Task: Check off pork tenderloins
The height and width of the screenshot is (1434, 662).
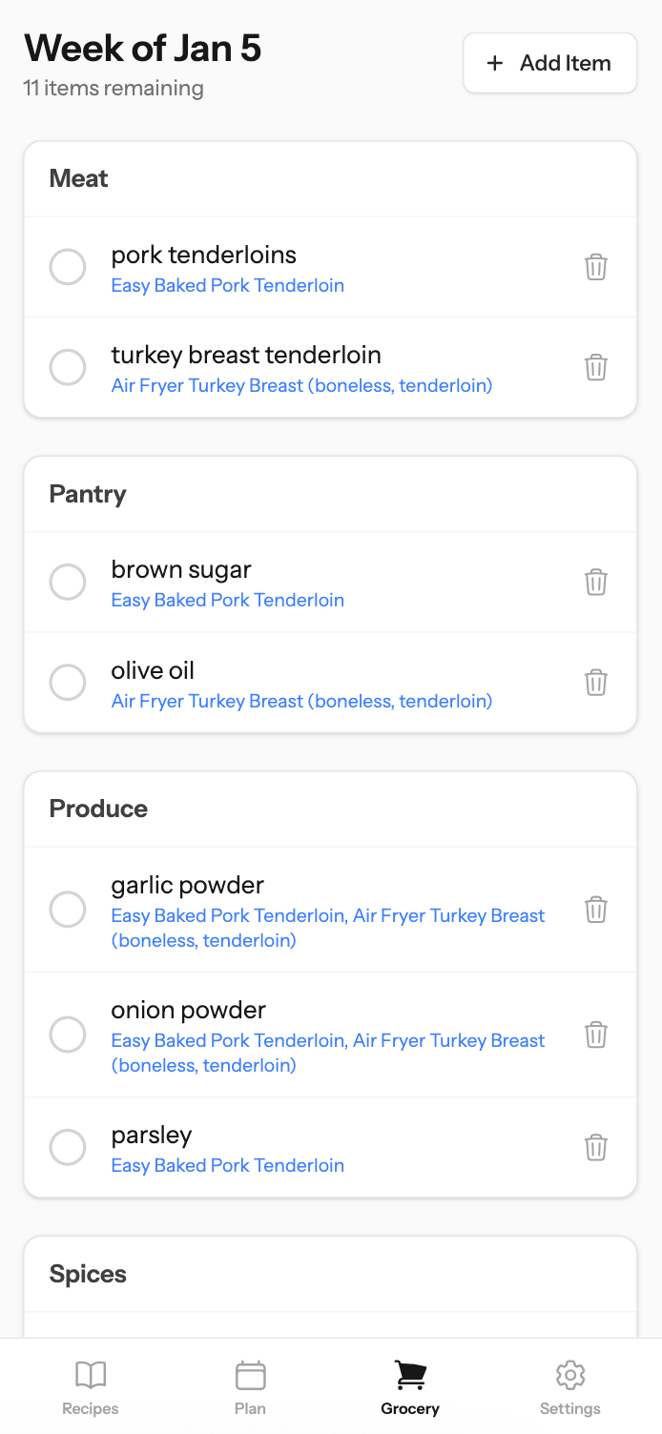Action: point(68,267)
